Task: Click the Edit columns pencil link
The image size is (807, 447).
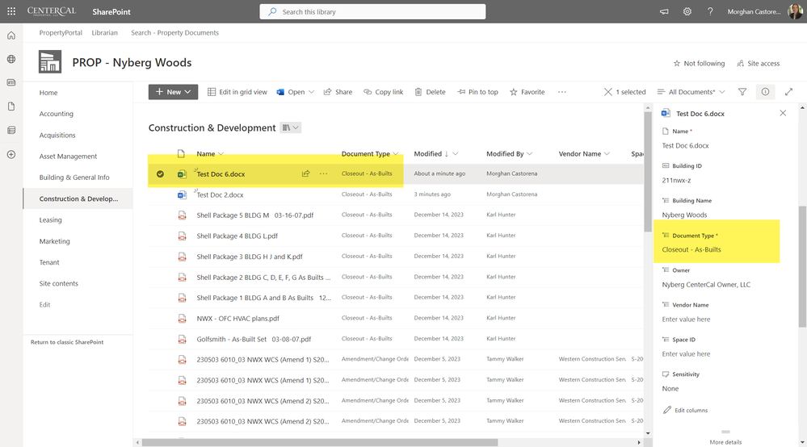Action: [685, 410]
